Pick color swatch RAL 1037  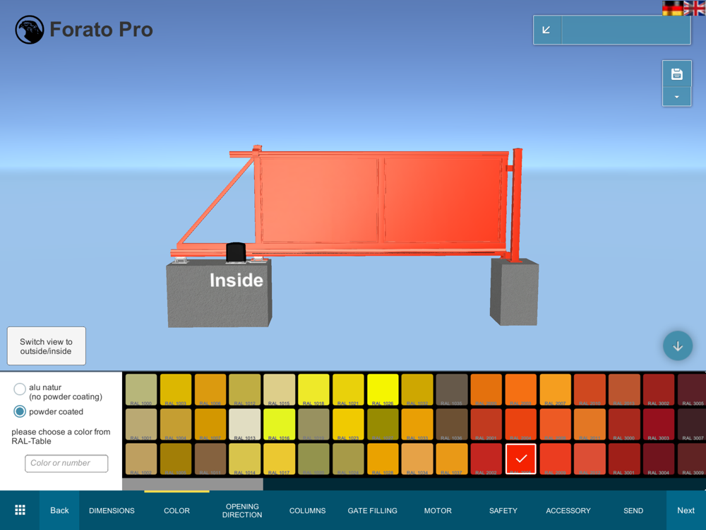[x=452, y=459]
